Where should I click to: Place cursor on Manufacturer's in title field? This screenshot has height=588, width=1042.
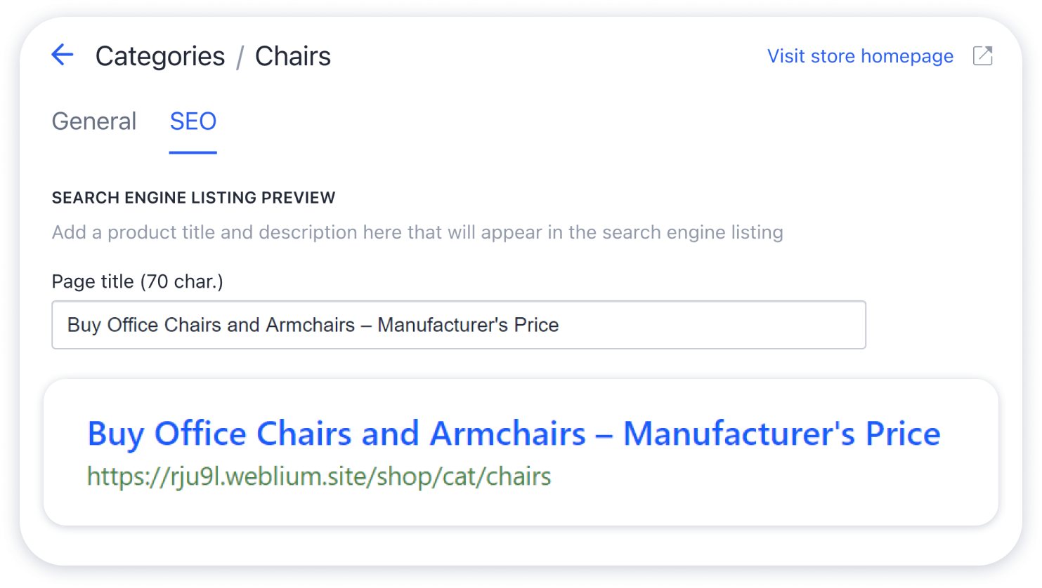click(443, 325)
